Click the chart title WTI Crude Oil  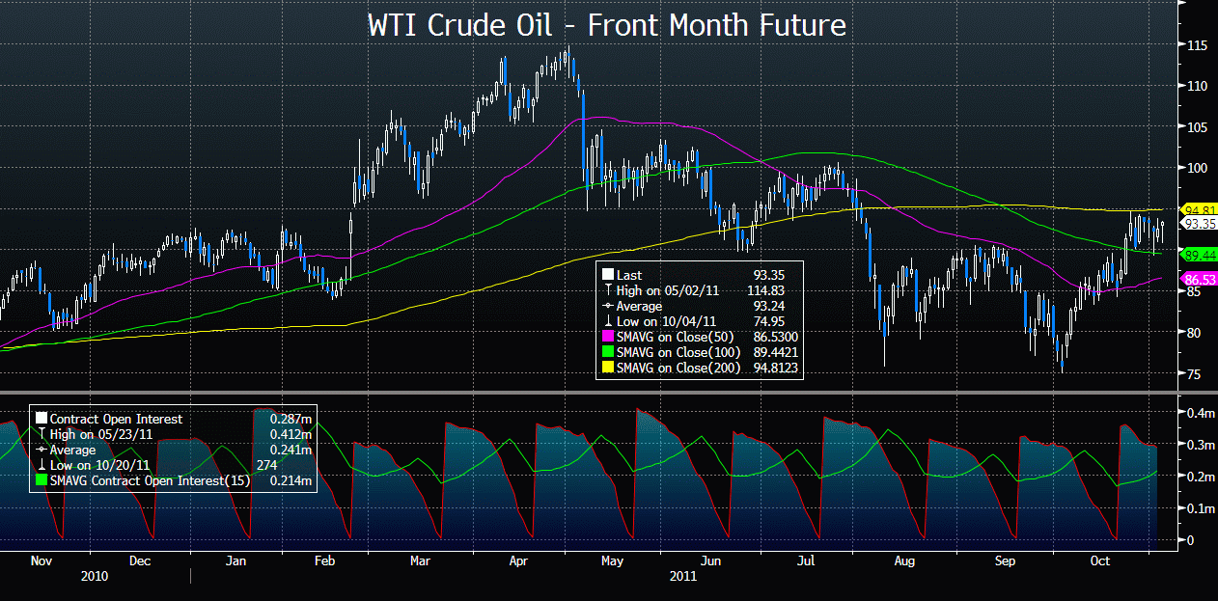point(607,26)
